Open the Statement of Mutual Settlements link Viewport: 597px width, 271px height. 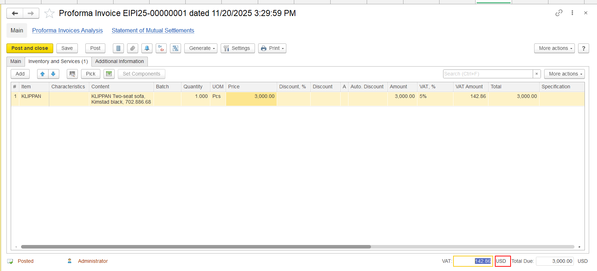click(153, 31)
